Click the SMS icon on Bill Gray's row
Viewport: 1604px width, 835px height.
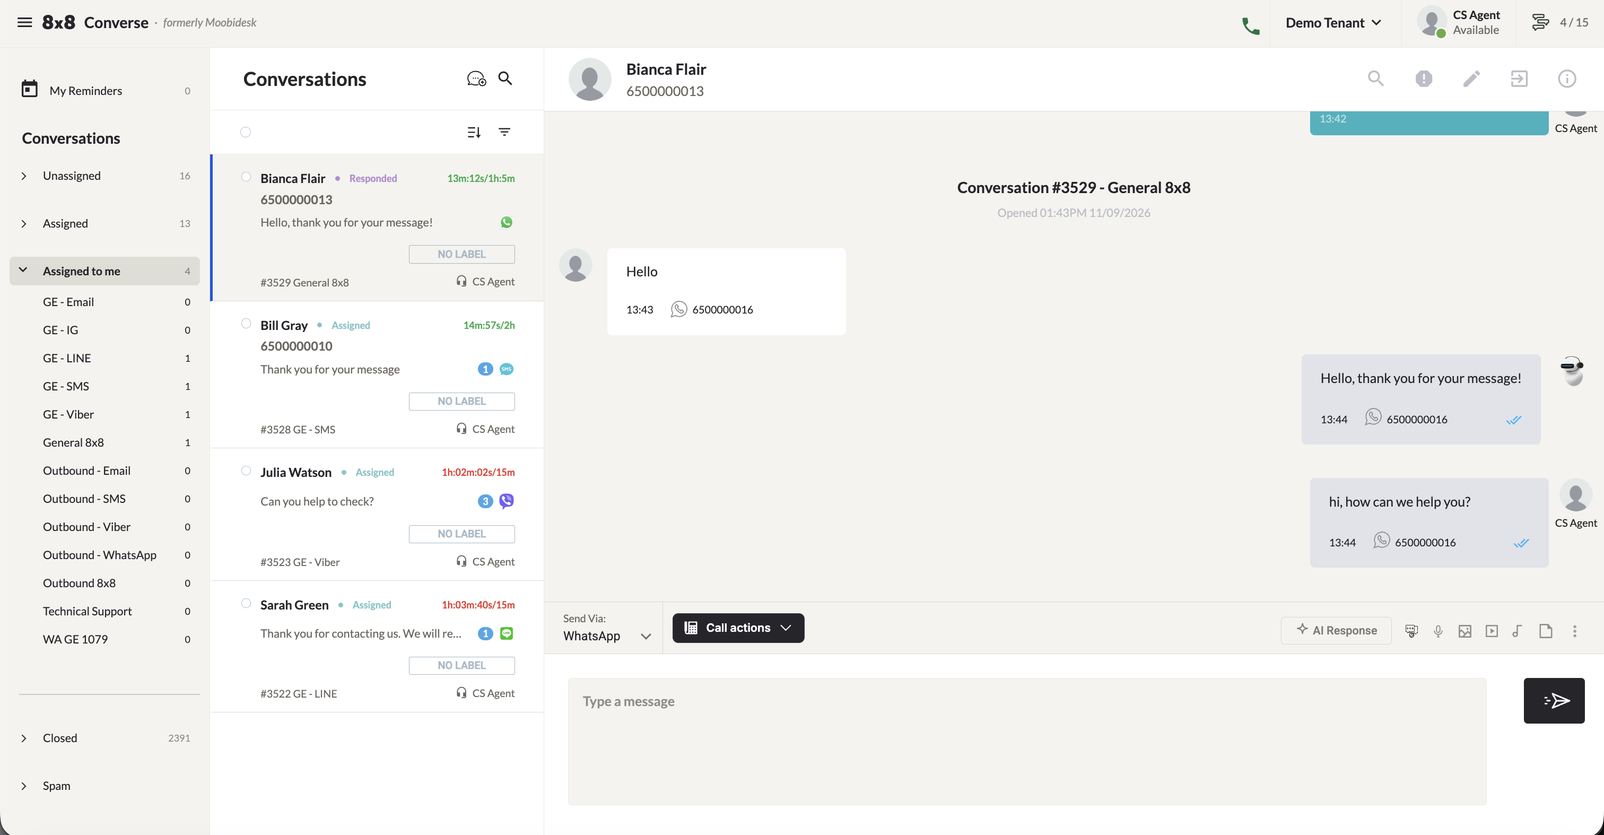click(x=506, y=369)
